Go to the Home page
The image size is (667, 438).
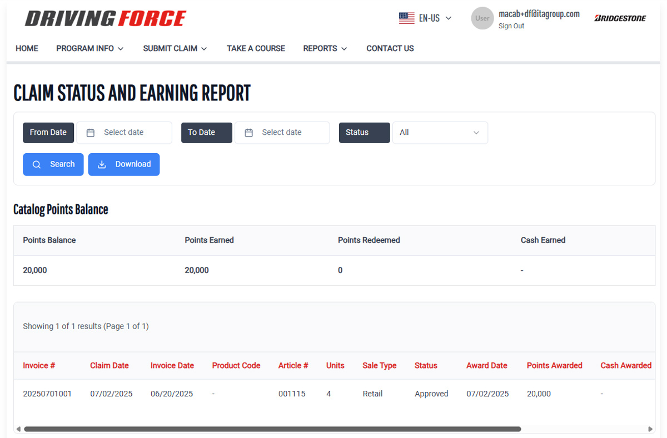pyautogui.click(x=27, y=48)
